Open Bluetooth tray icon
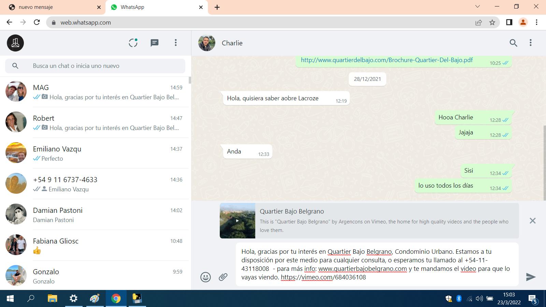The width and height of the screenshot is (546, 307). click(459, 299)
